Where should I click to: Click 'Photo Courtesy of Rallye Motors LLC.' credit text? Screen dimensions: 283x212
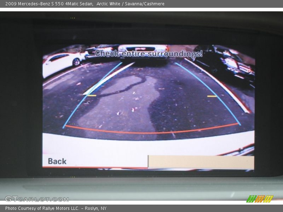(42, 208)
